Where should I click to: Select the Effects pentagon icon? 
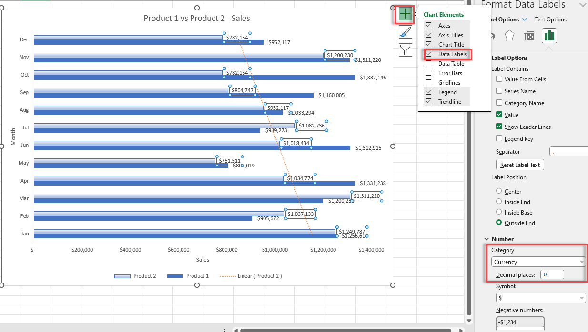pyautogui.click(x=509, y=36)
